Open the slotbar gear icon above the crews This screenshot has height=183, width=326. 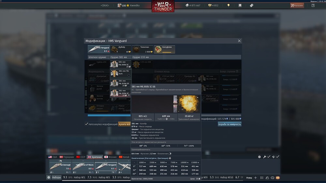click(259, 157)
